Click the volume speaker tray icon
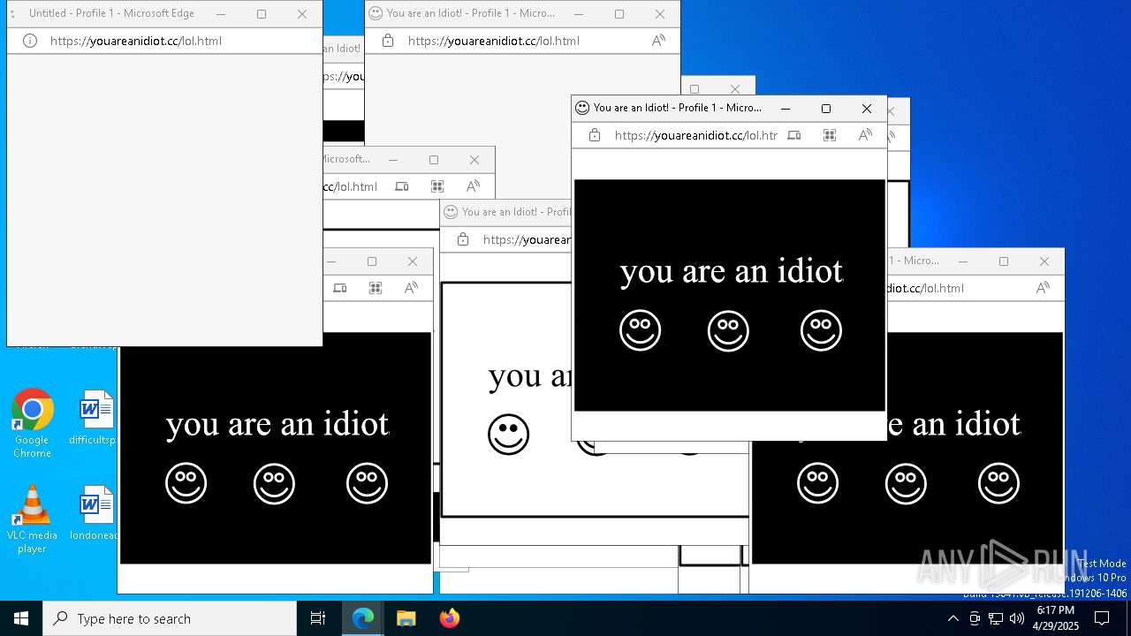The image size is (1131, 636). tap(1017, 618)
